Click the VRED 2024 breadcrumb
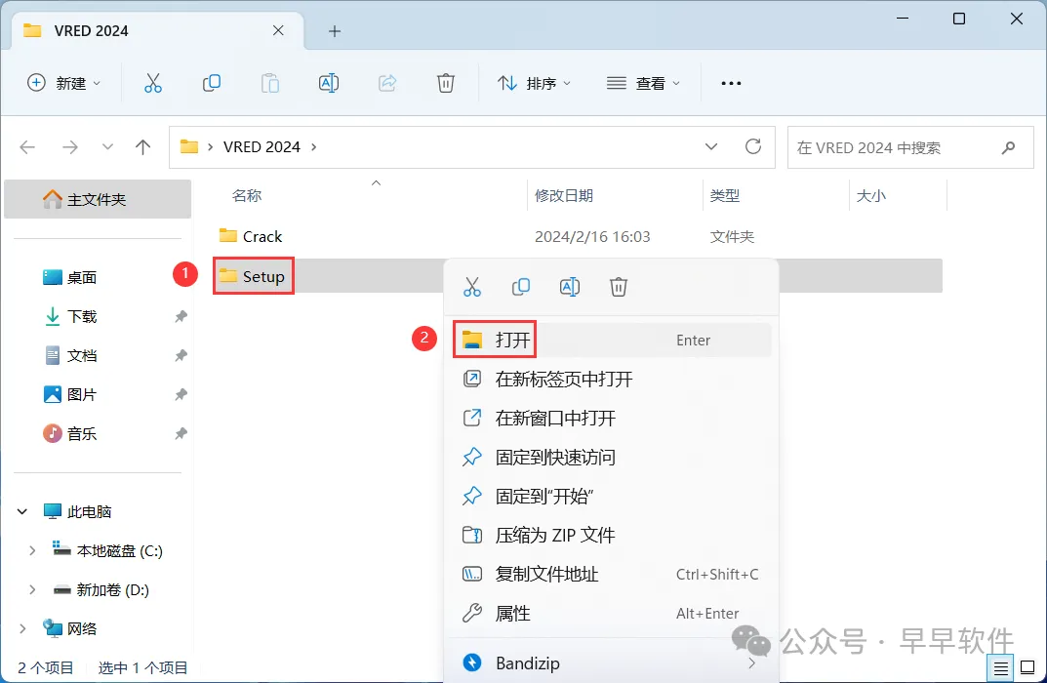 tap(262, 147)
